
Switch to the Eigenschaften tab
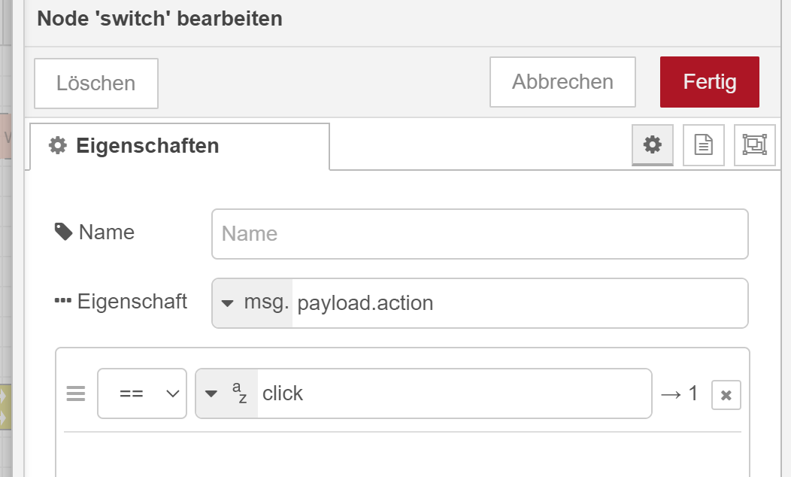pyautogui.click(x=180, y=146)
